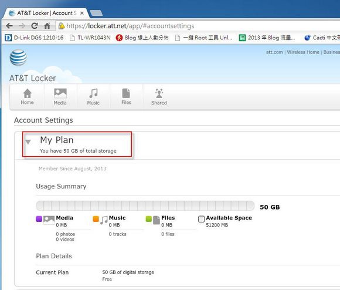Screen dimensions: 340x290
Task: Click the AT&T Locker title text
Action: click(x=32, y=78)
